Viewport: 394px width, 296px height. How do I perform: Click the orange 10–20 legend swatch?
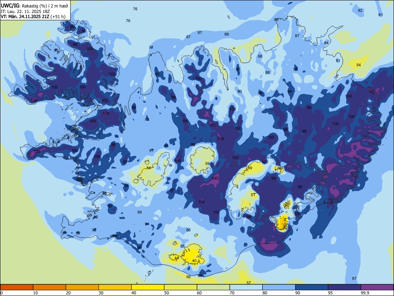tap(50, 287)
